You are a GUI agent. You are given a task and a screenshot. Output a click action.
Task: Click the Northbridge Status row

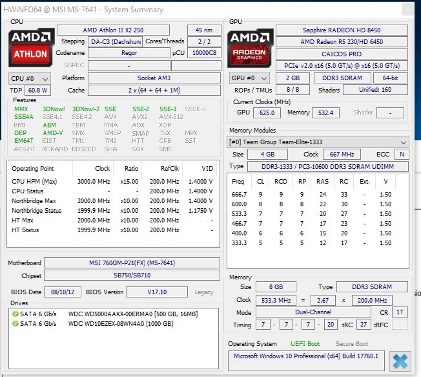(112, 211)
